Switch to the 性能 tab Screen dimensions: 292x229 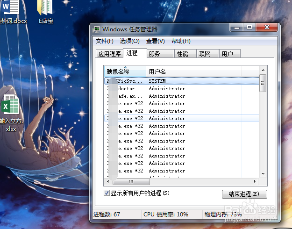point(185,54)
